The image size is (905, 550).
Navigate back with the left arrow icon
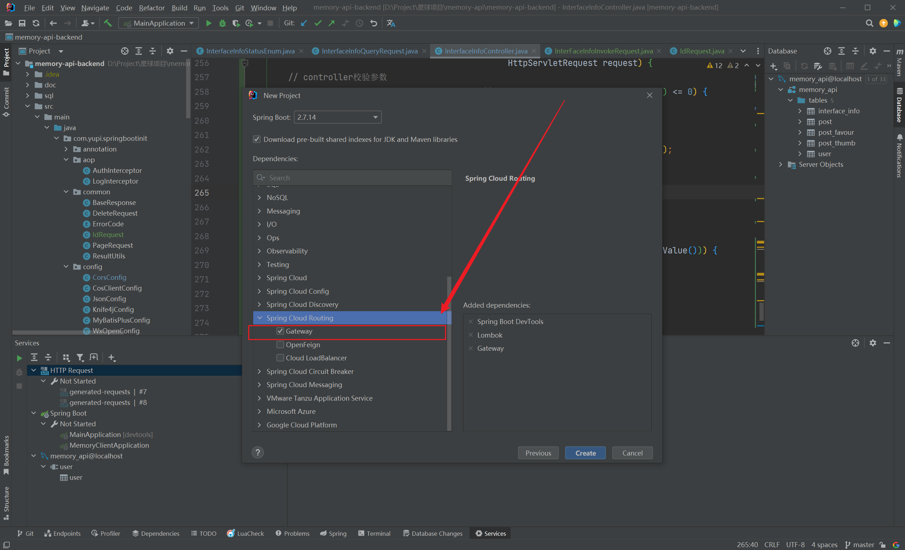tap(53, 23)
